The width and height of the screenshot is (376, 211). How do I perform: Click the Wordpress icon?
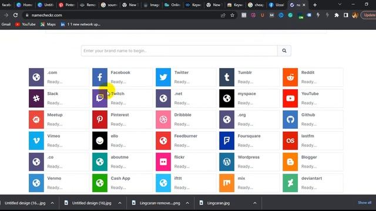click(x=227, y=162)
